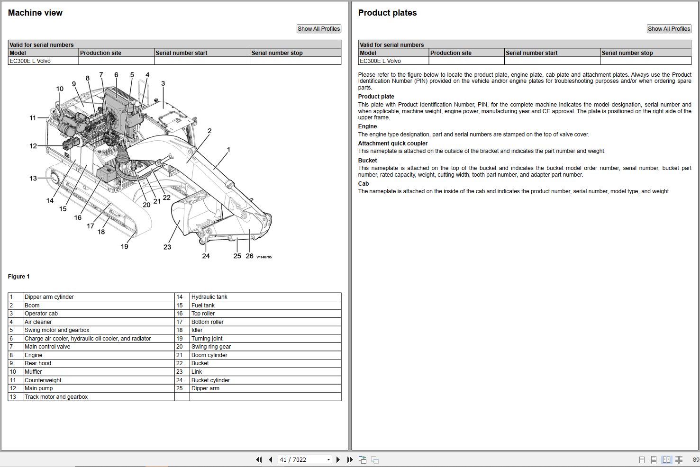This screenshot has height=467, width=700.
Task: Select the 'Bucket cylinder' table cell
Action: coord(265,380)
